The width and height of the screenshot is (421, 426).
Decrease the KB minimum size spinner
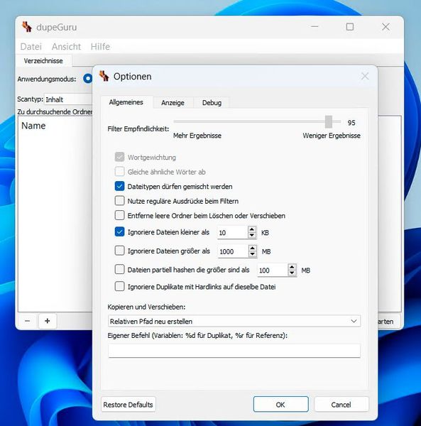pyautogui.click(x=252, y=236)
